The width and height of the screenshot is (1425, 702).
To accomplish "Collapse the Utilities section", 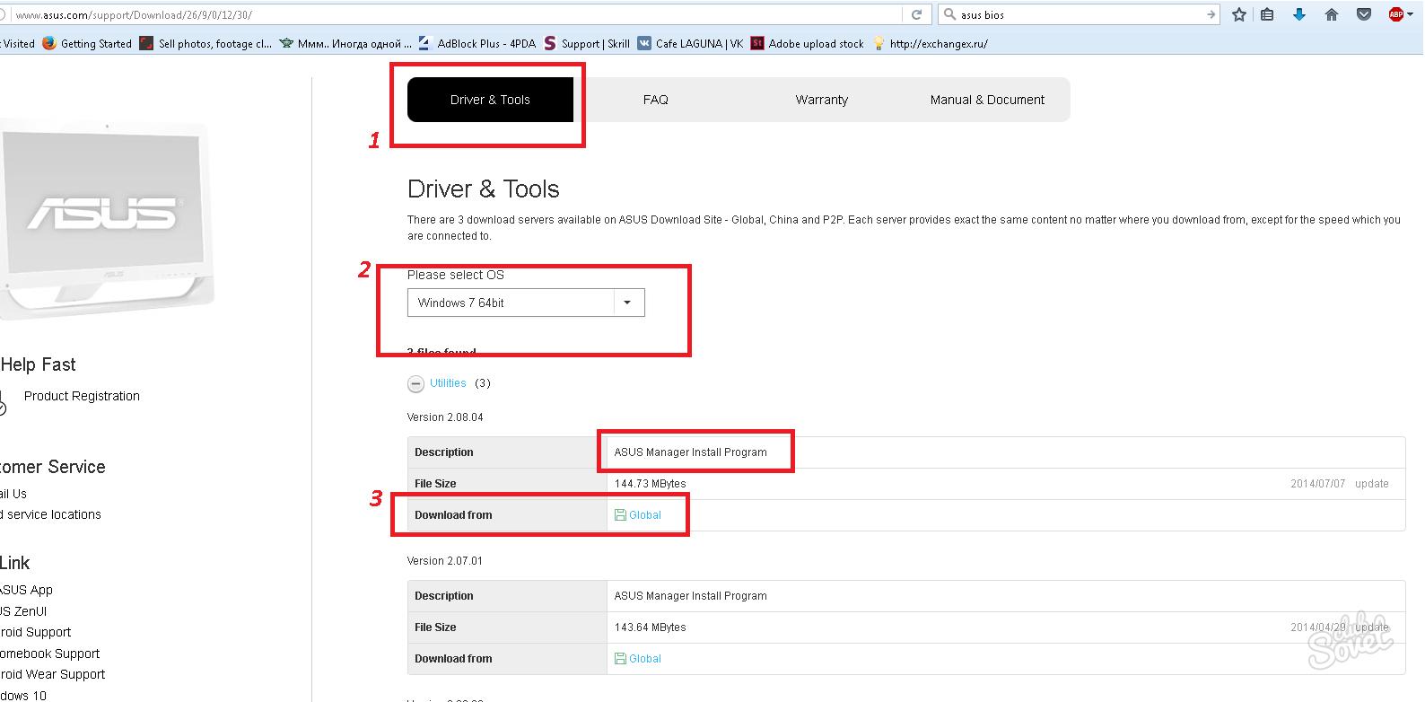I will pyautogui.click(x=415, y=384).
